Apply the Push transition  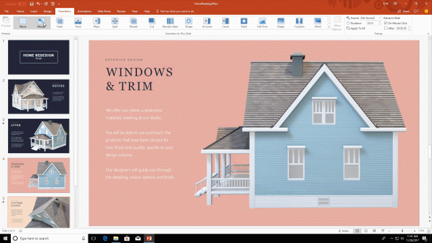click(78, 22)
